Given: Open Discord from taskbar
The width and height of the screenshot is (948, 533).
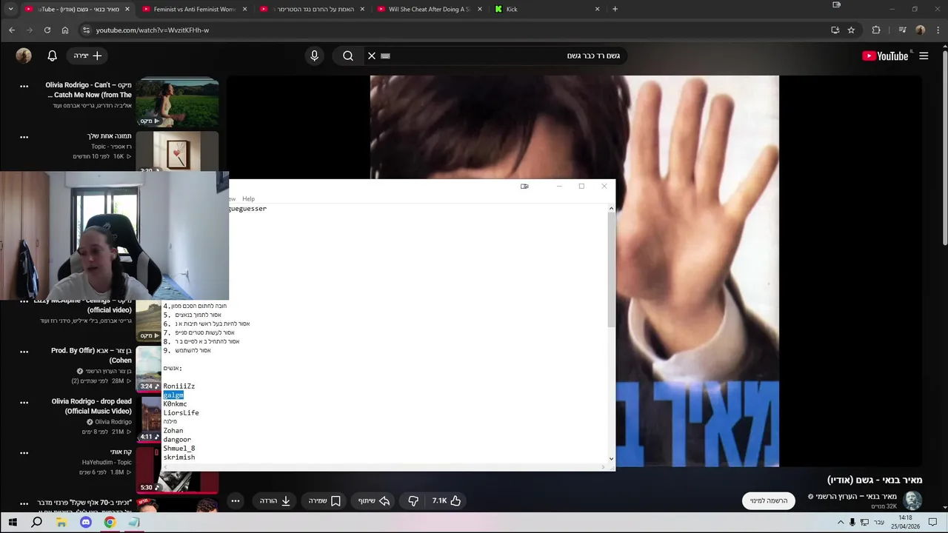Looking at the screenshot, I should click(x=85, y=522).
